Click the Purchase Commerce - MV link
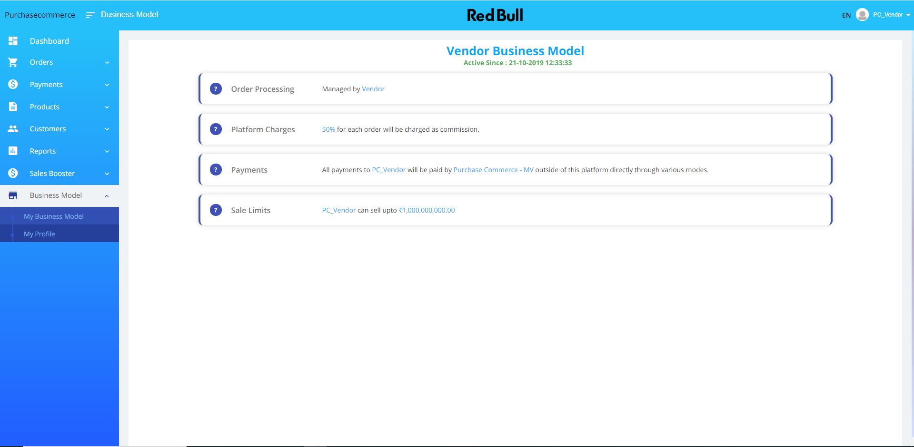Image resolution: width=914 pixels, height=447 pixels. 493,170
